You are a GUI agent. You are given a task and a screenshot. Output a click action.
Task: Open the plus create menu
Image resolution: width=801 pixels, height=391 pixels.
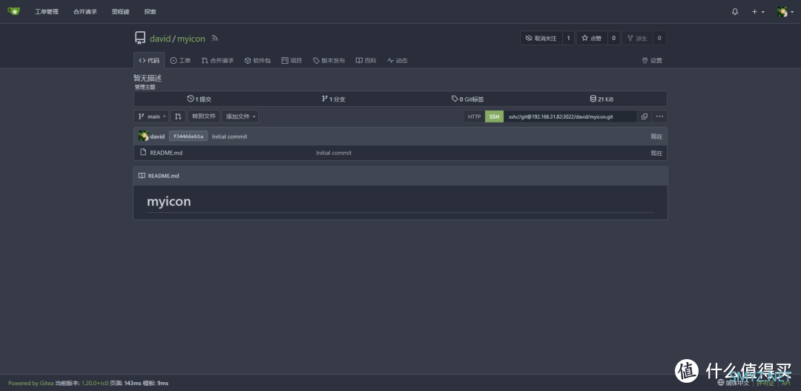point(757,12)
